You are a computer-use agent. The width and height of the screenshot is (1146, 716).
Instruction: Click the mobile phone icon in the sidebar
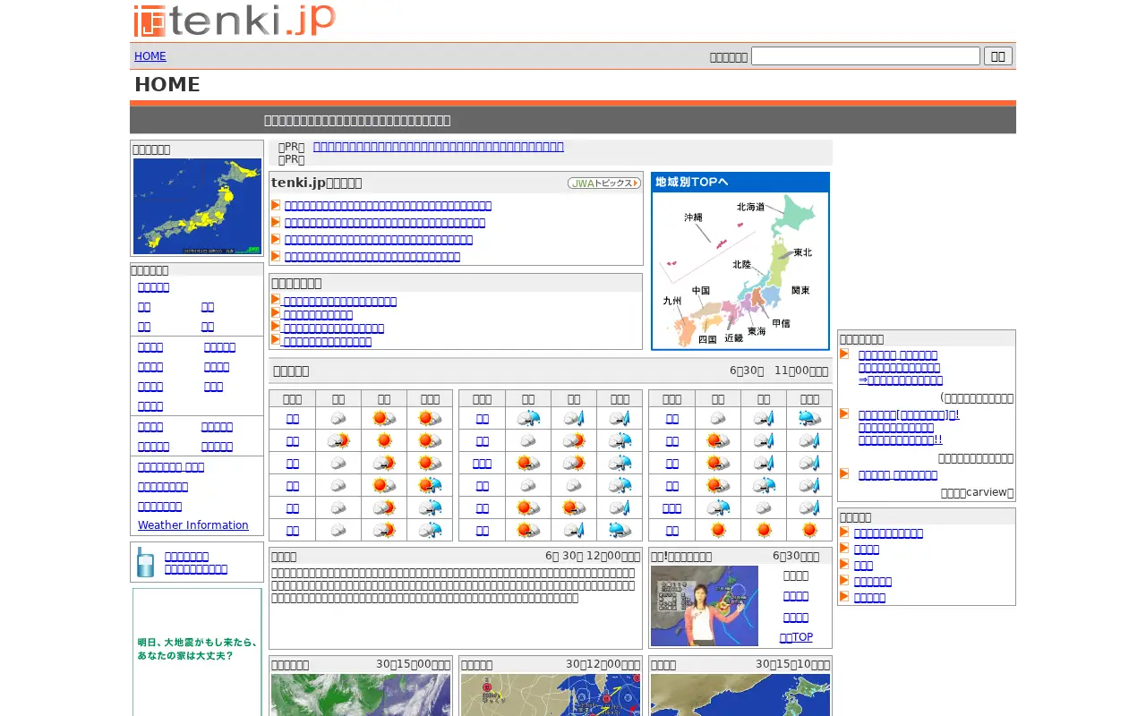point(145,562)
